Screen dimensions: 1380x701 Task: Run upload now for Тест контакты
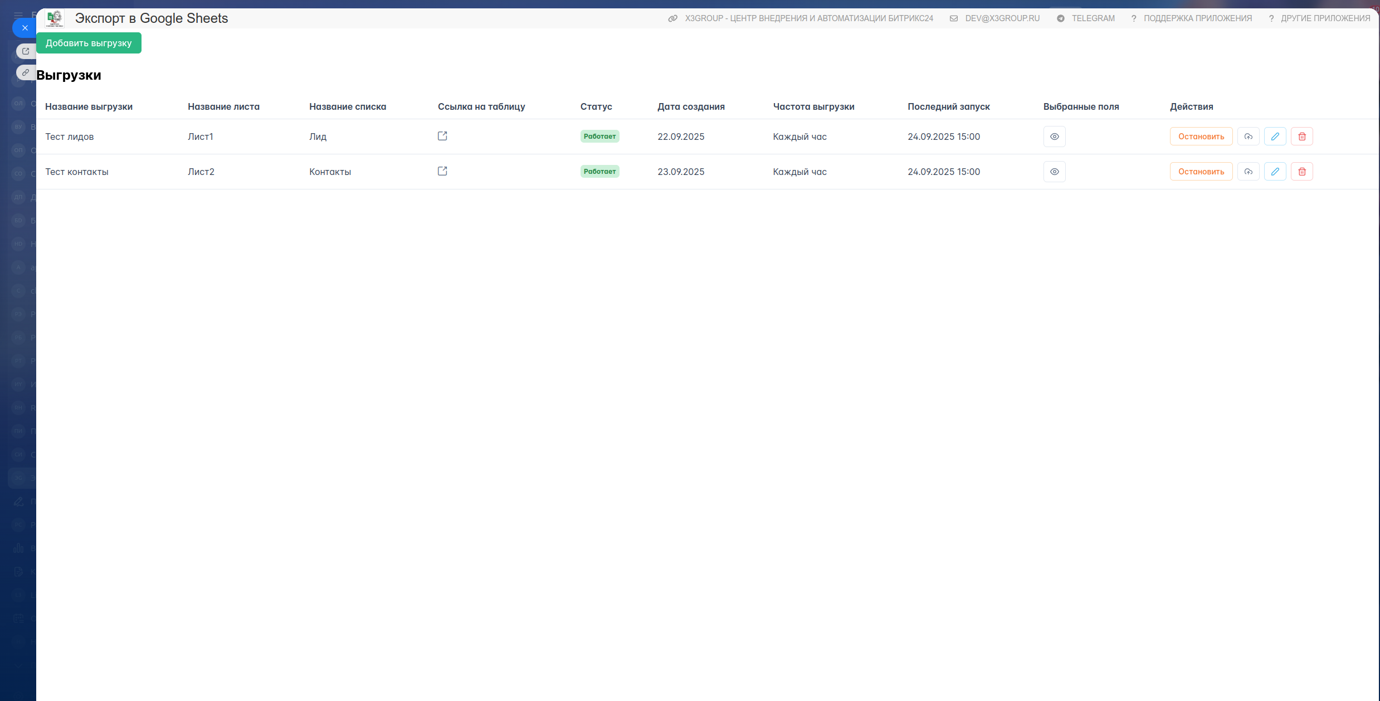click(x=1248, y=172)
